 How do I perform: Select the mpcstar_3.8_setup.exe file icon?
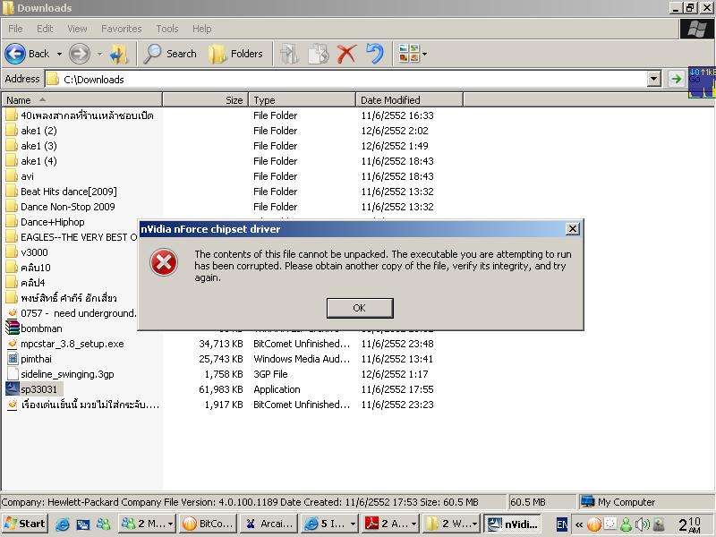click(13, 343)
